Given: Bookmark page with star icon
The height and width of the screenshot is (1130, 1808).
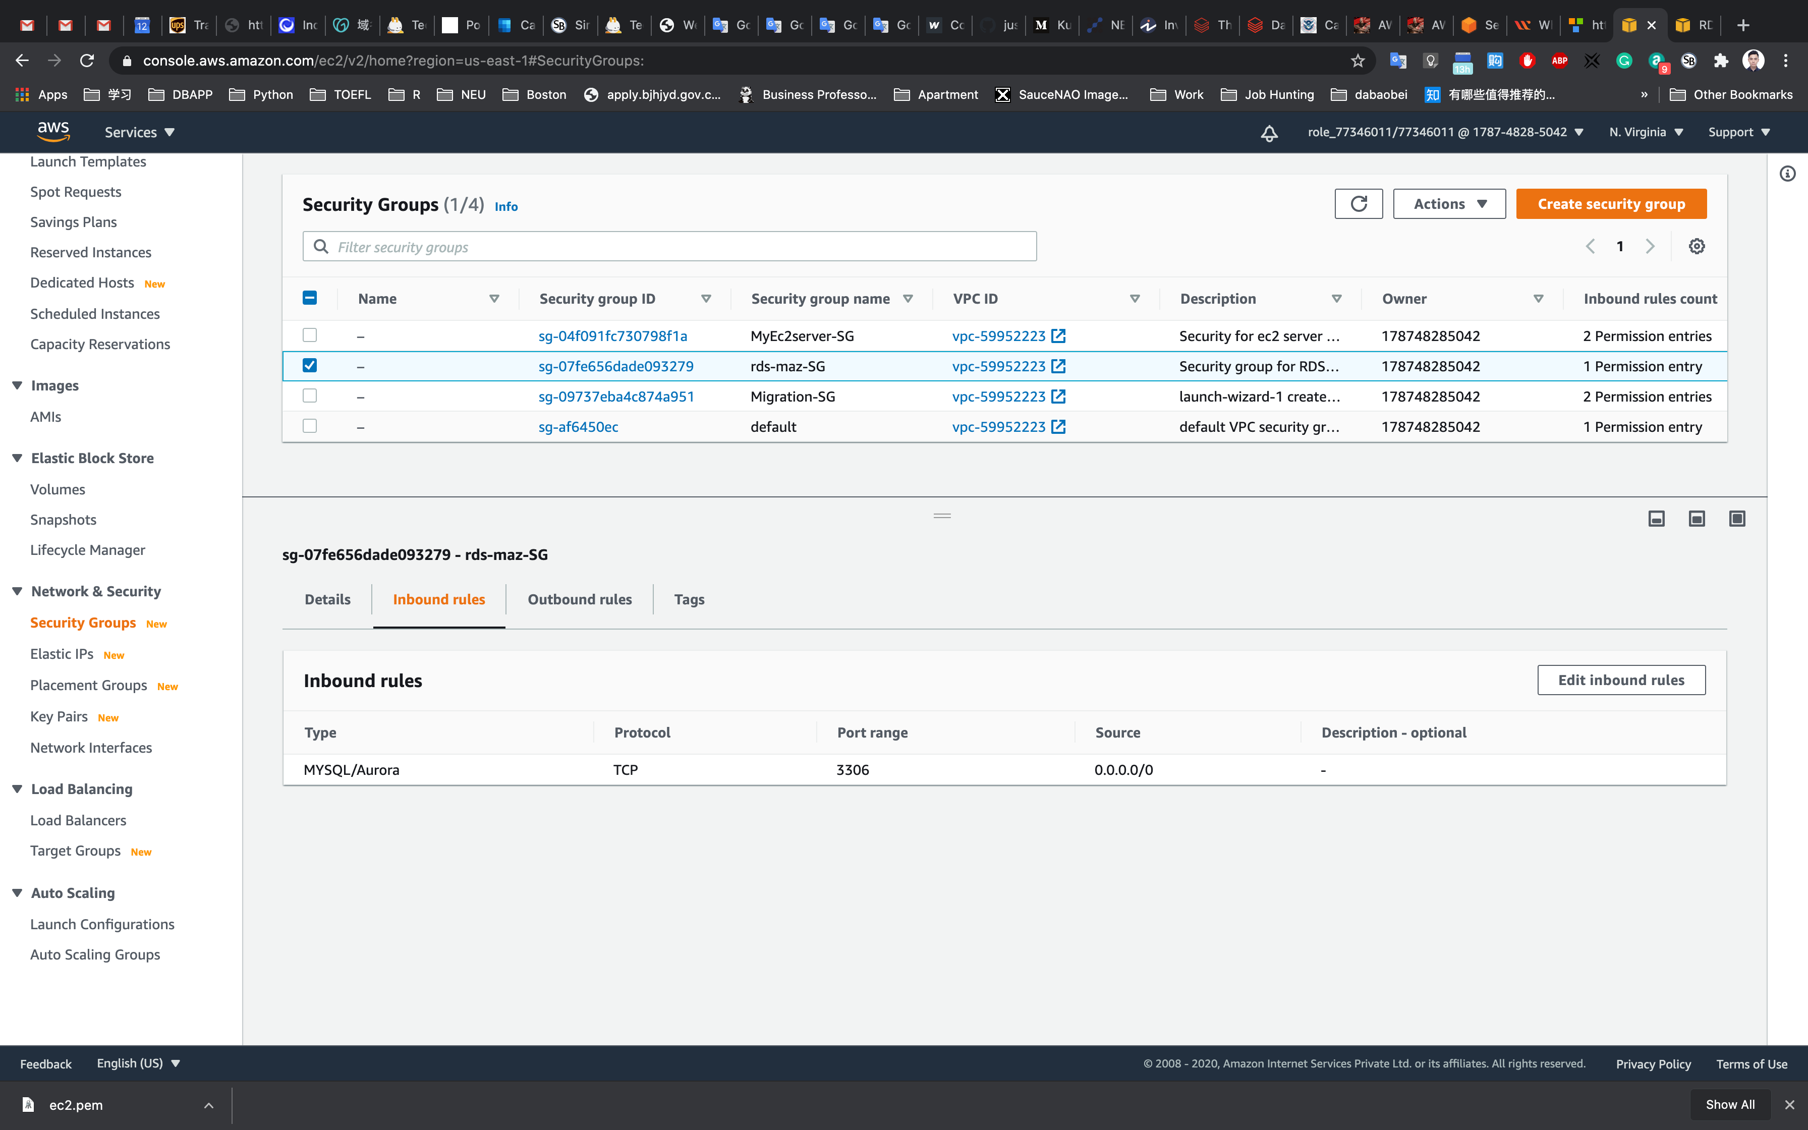Looking at the screenshot, I should pyautogui.click(x=1358, y=61).
